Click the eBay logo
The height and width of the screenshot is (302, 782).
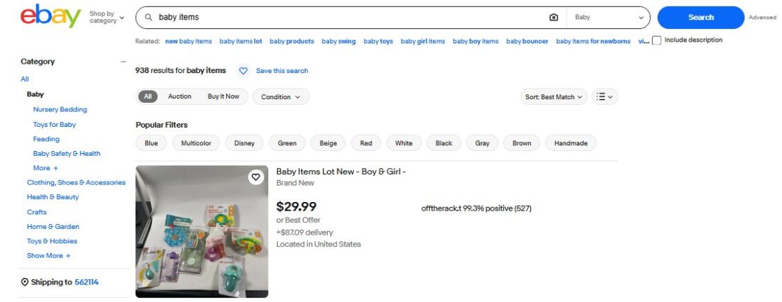tap(50, 16)
